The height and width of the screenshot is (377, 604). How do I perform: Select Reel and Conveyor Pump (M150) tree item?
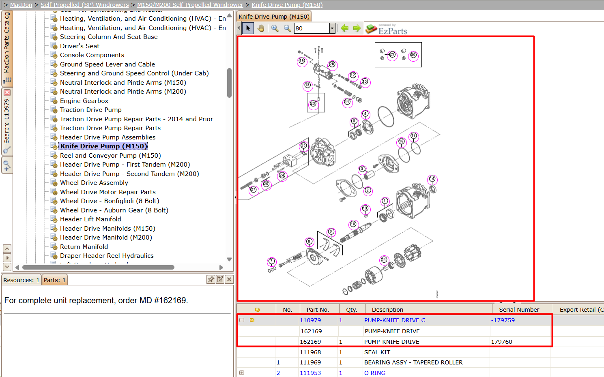tap(110, 155)
